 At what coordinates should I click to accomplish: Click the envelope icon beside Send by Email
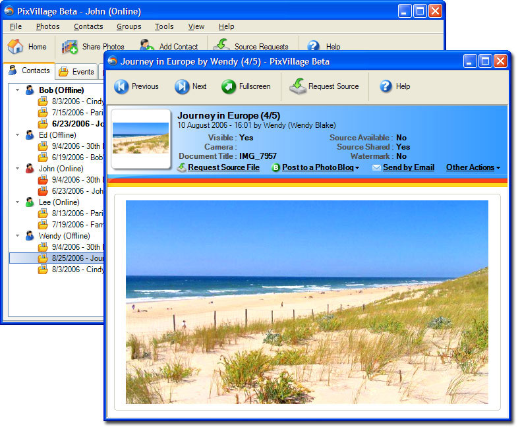click(376, 168)
